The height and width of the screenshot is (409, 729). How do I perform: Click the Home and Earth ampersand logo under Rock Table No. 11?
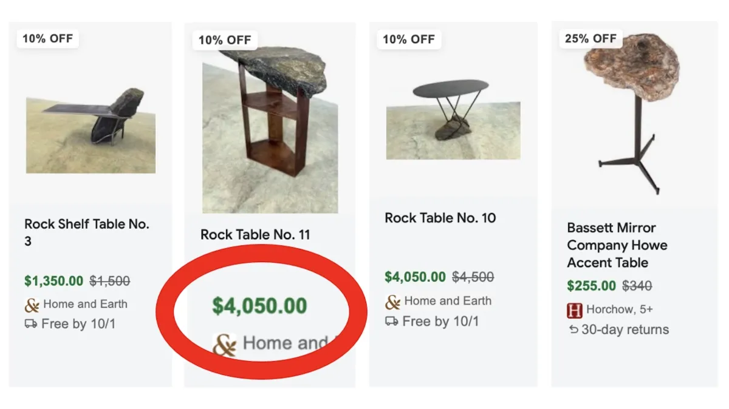click(225, 344)
